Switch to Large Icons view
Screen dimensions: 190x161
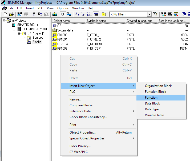pyautogui.click(x=77, y=14)
